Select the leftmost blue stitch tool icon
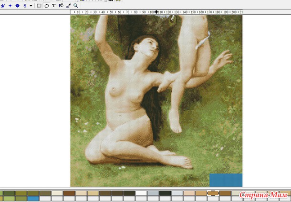291x202 pixels. (x=2, y=6)
